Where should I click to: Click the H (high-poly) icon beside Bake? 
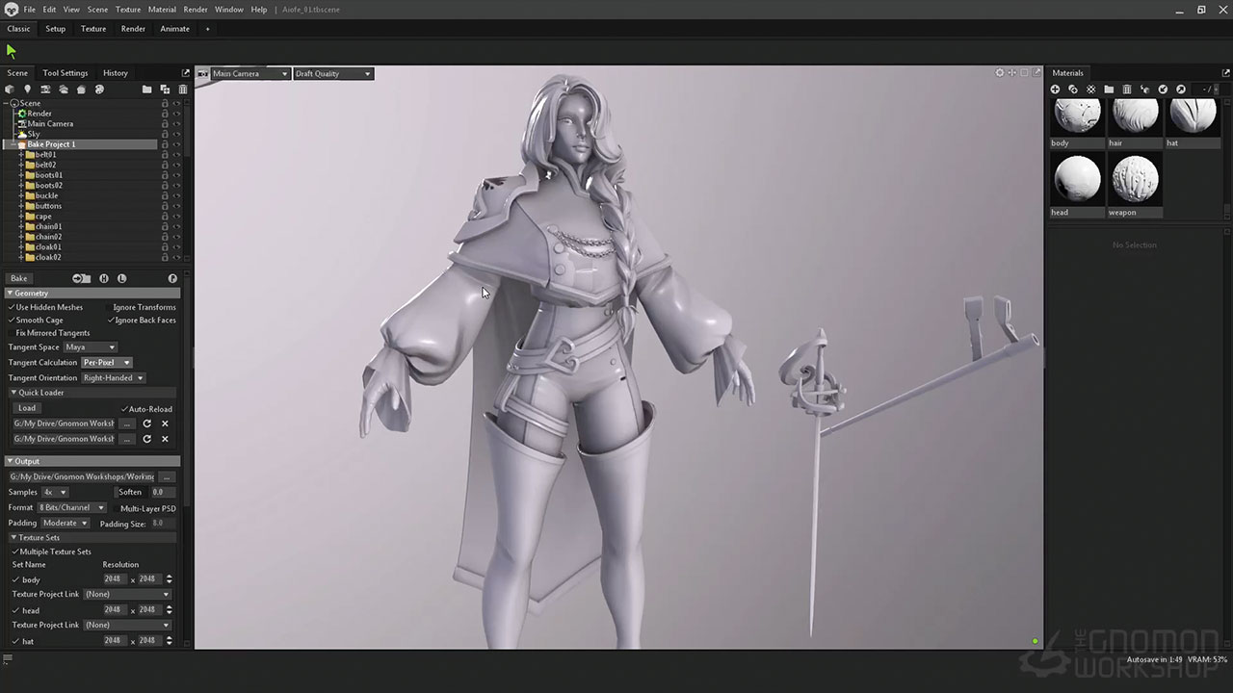104,278
